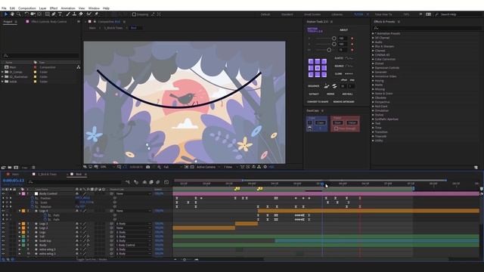Click the composition mini-flowchart icon in timeline

(128, 182)
